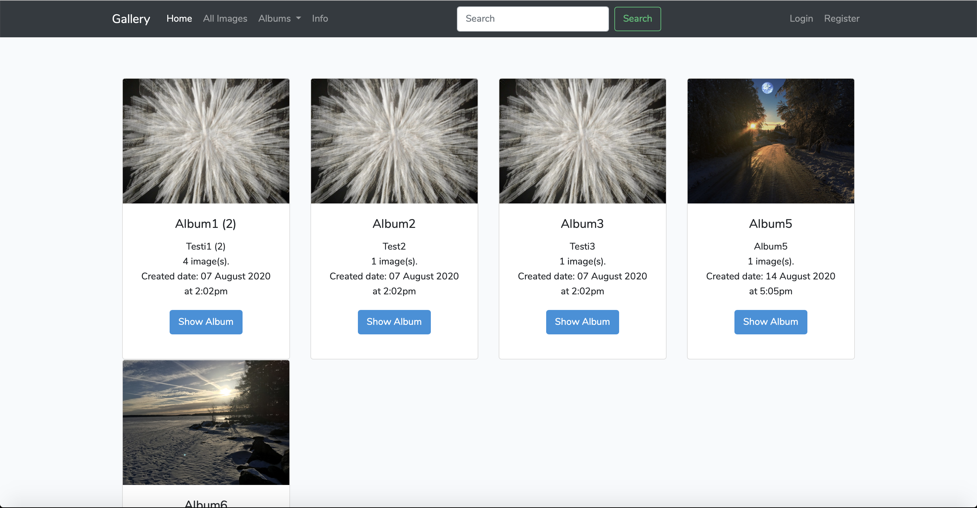
Task: Click the Login link
Action: (x=801, y=19)
